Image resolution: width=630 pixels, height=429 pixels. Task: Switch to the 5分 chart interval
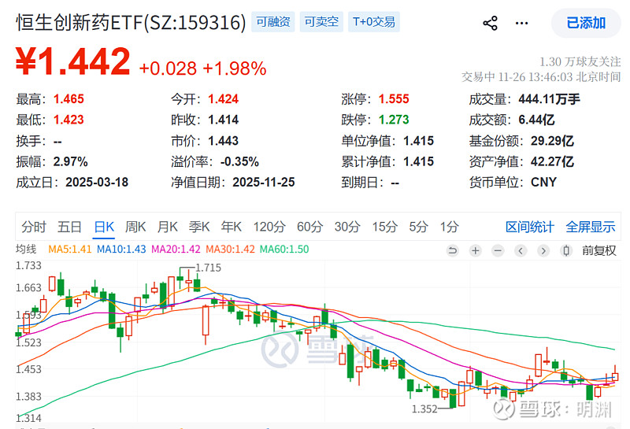[x=418, y=227]
